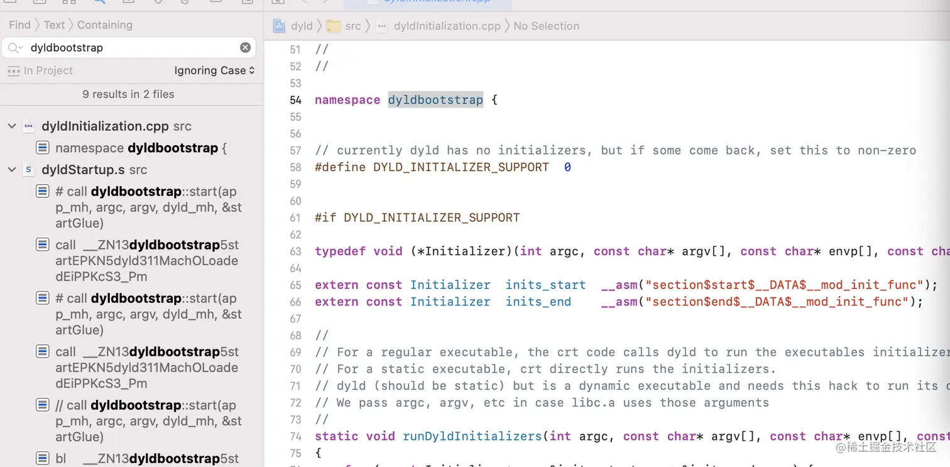Screen dimensions: 950x467
Task: Click the highlighted dyldbootstrap in the code
Action: pyautogui.click(x=435, y=100)
